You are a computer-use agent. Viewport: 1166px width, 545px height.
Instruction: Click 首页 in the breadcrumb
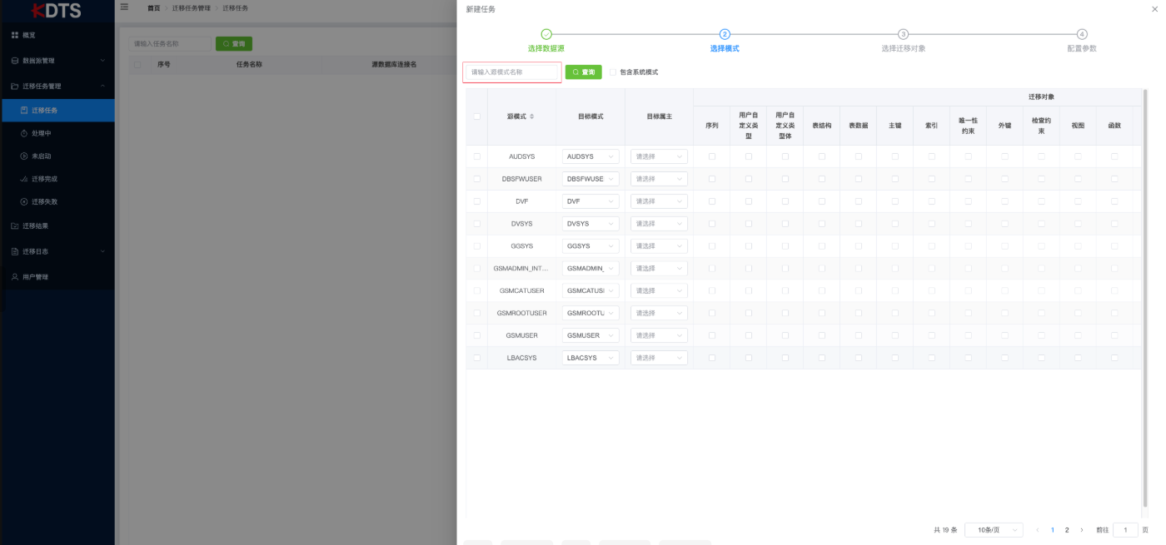click(154, 7)
